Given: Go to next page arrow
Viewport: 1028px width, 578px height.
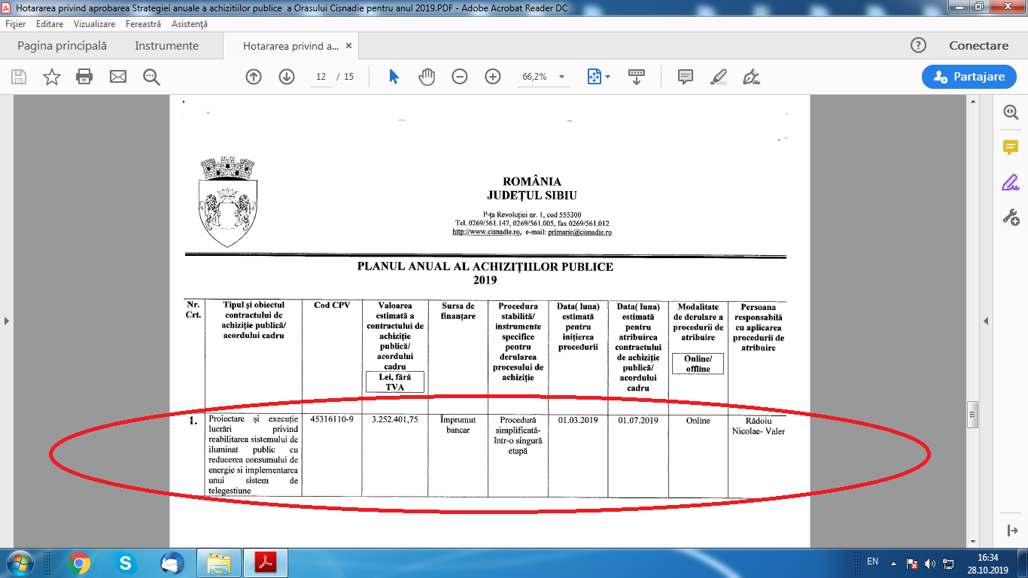Looking at the screenshot, I should [287, 77].
